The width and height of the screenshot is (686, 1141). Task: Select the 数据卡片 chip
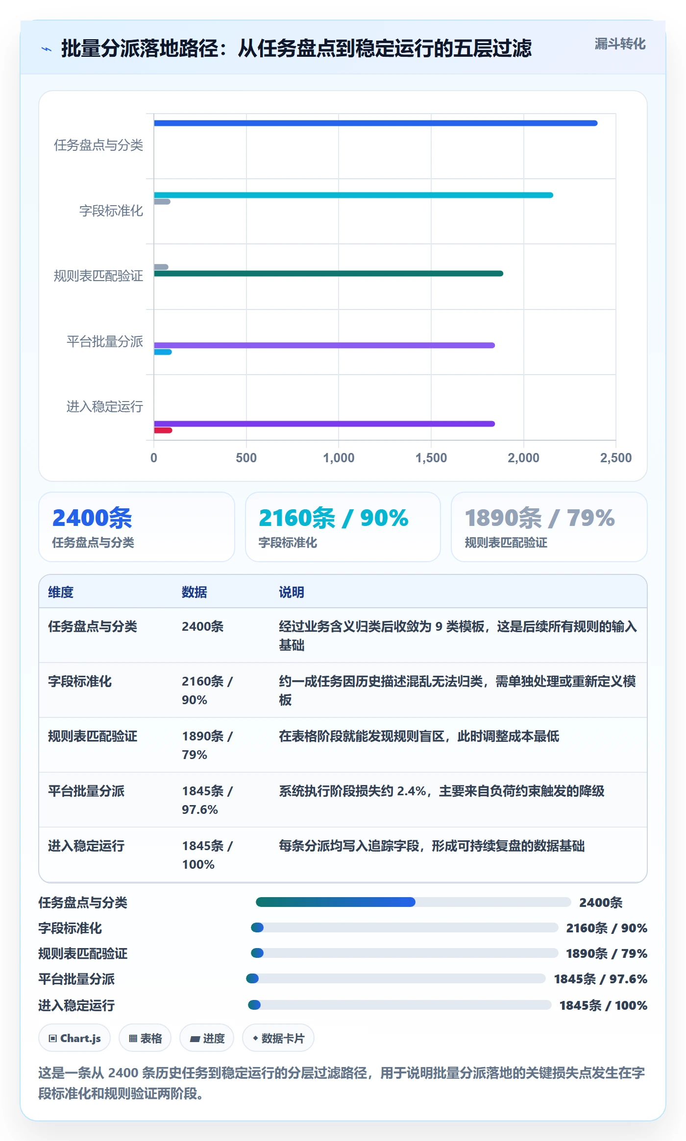point(278,1038)
